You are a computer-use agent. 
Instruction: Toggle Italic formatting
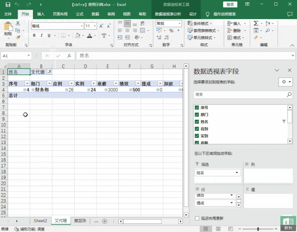41,35
